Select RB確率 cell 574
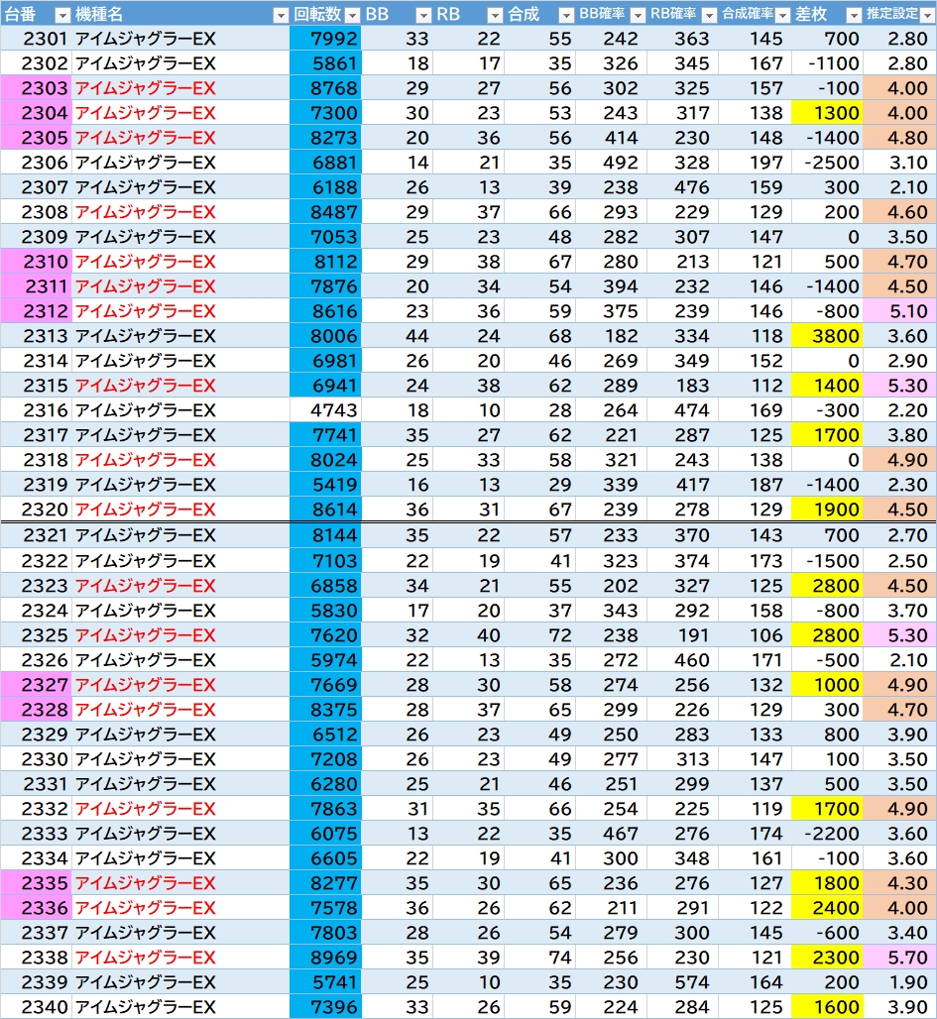Viewport: 937px width, 1019px height. pyautogui.click(x=683, y=982)
